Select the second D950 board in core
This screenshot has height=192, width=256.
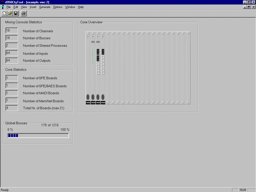pos(93,68)
